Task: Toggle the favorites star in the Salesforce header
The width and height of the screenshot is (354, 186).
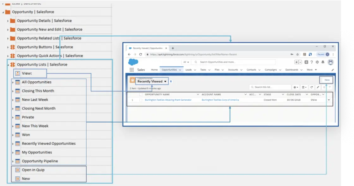Action: 296,62
